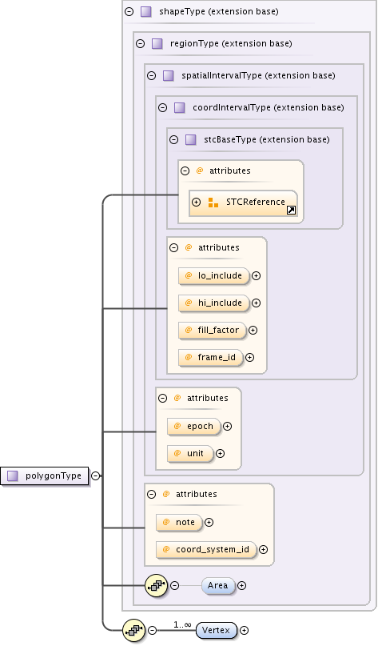Click the shapeType (extension base) label
Image resolution: width=378 pixels, height=646 pixels.
coord(219,11)
